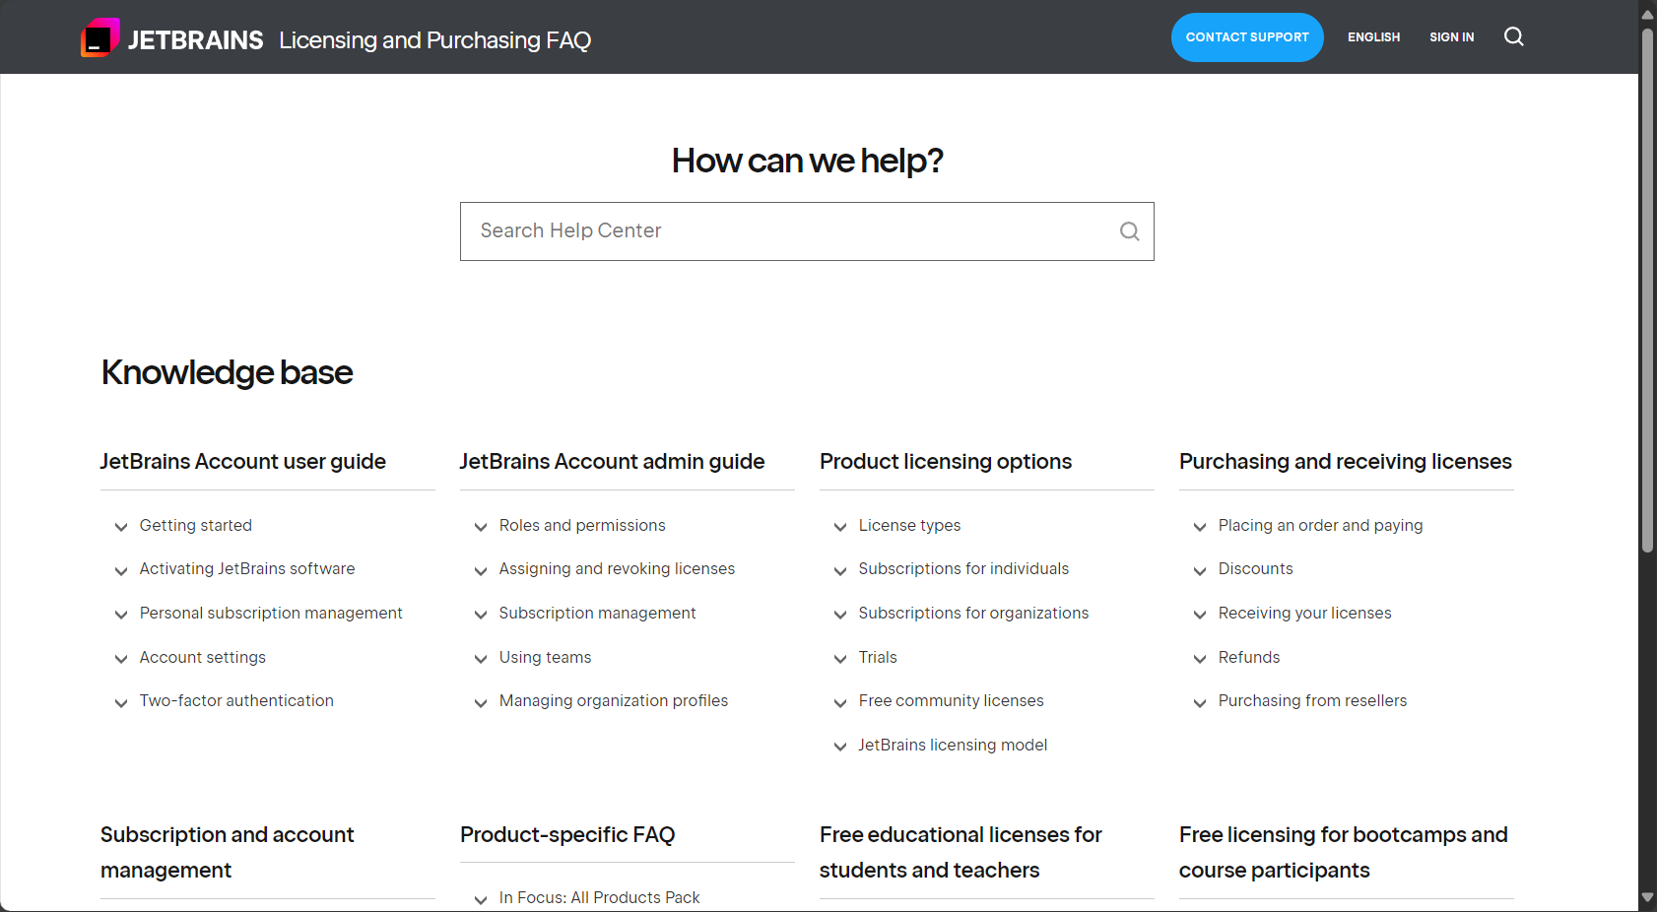Screen dimensions: 1657x912
Task: Expand Getting started chevron
Action: [x=121, y=527]
